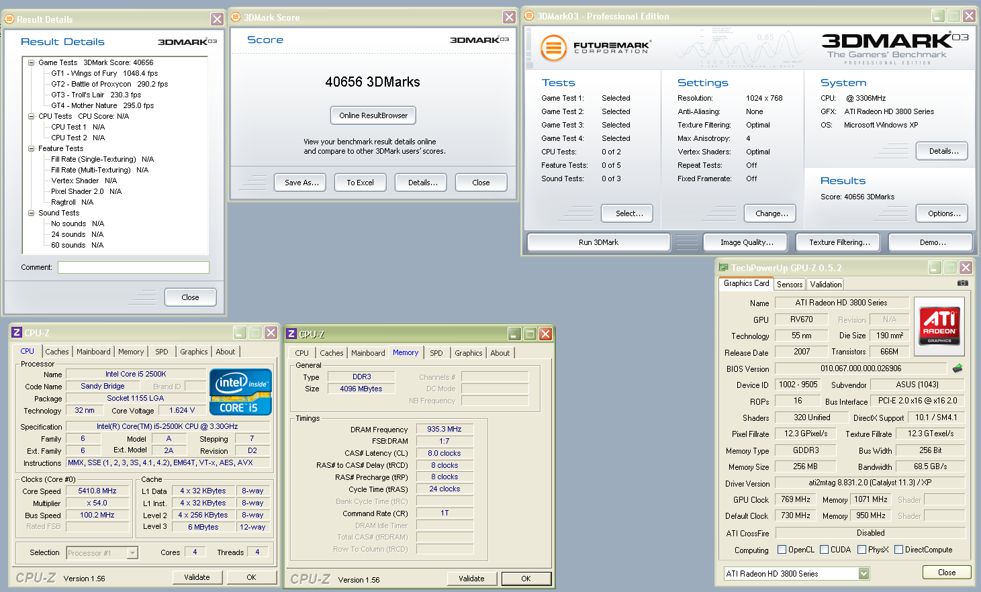981x592 pixels.
Task: Click the 3DMark03 Professional title bar icon
Action: [x=529, y=15]
